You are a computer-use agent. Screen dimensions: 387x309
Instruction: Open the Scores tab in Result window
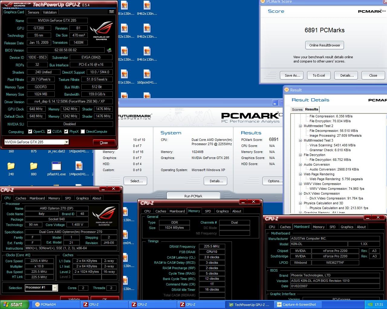click(297, 110)
